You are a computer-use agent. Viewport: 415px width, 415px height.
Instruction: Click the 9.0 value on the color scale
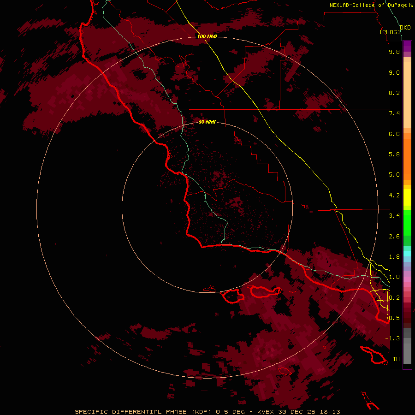[394, 72]
